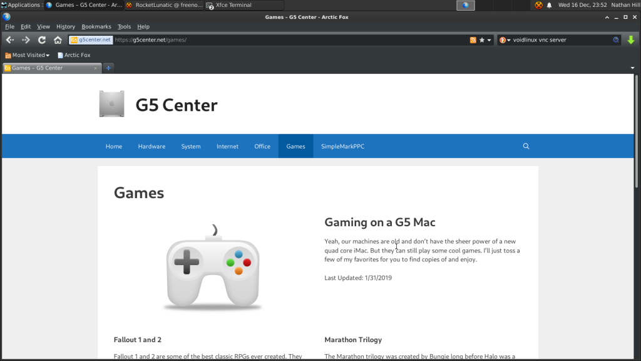The width and height of the screenshot is (641, 361).
Task: Select the Games – G5 Center taskbar entry
Action: (x=85, y=5)
